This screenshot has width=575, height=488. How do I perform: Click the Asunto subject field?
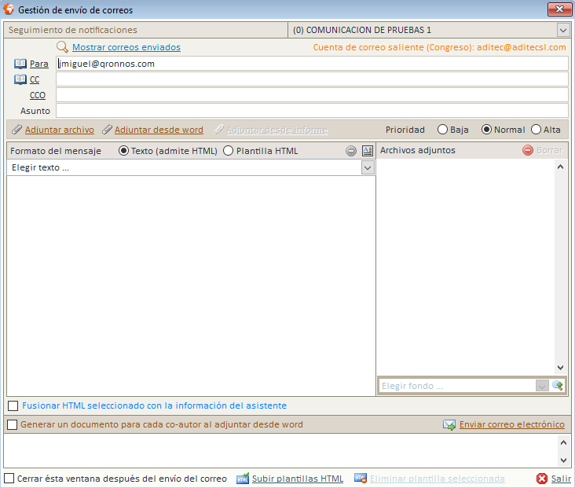tap(312, 111)
